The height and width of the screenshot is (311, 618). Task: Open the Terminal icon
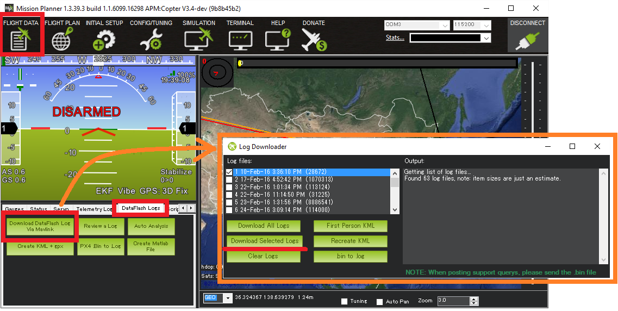(x=240, y=39)
